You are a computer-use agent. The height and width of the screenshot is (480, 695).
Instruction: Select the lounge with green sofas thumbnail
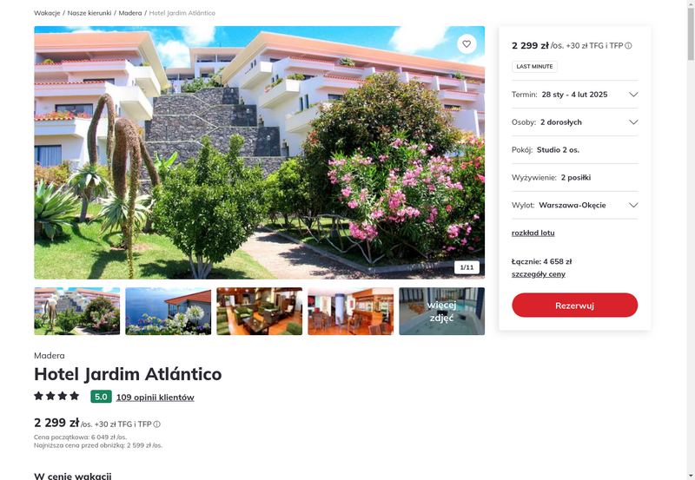259,312
